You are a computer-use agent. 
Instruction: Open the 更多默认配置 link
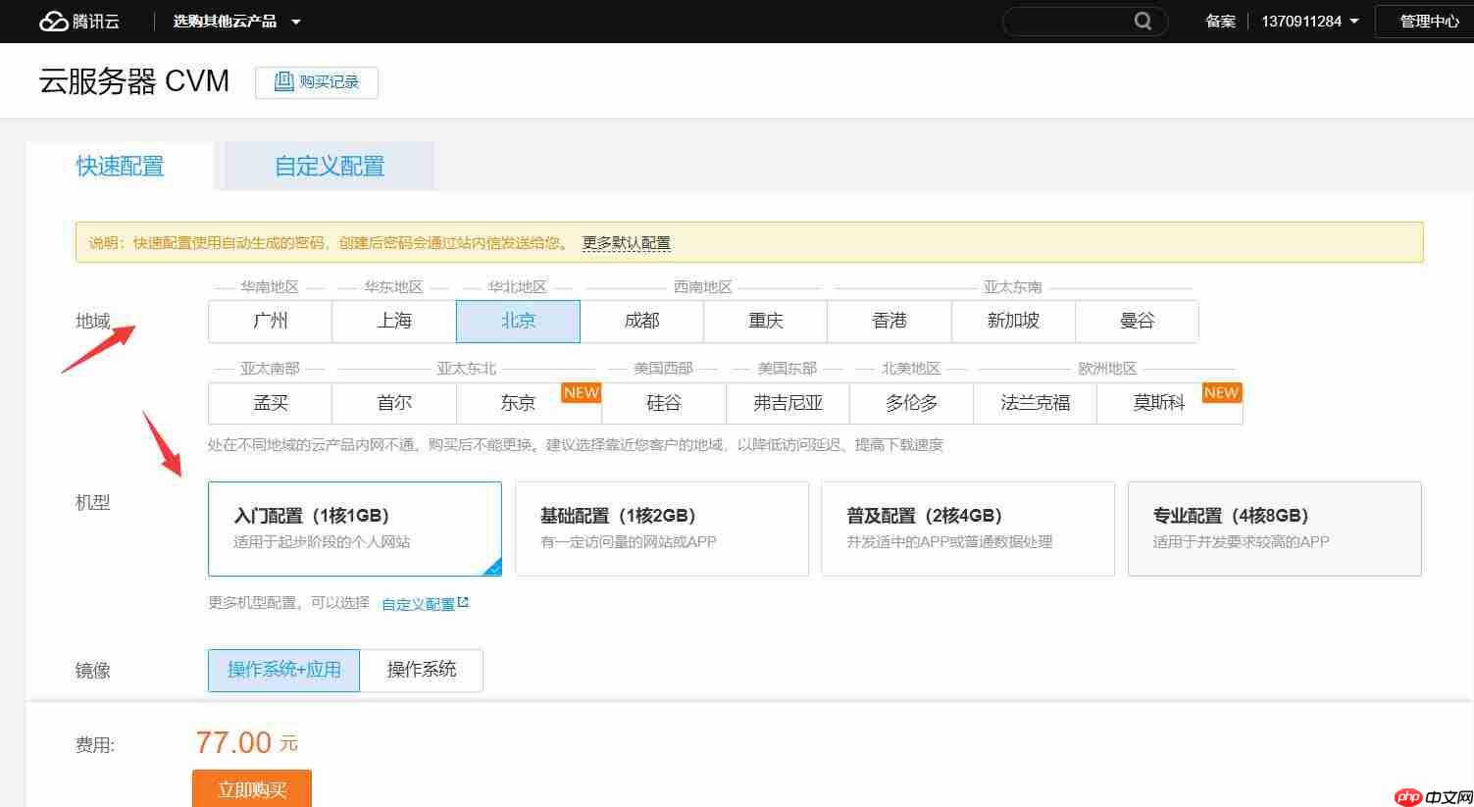pyautogui.click(x=626, y=243)
